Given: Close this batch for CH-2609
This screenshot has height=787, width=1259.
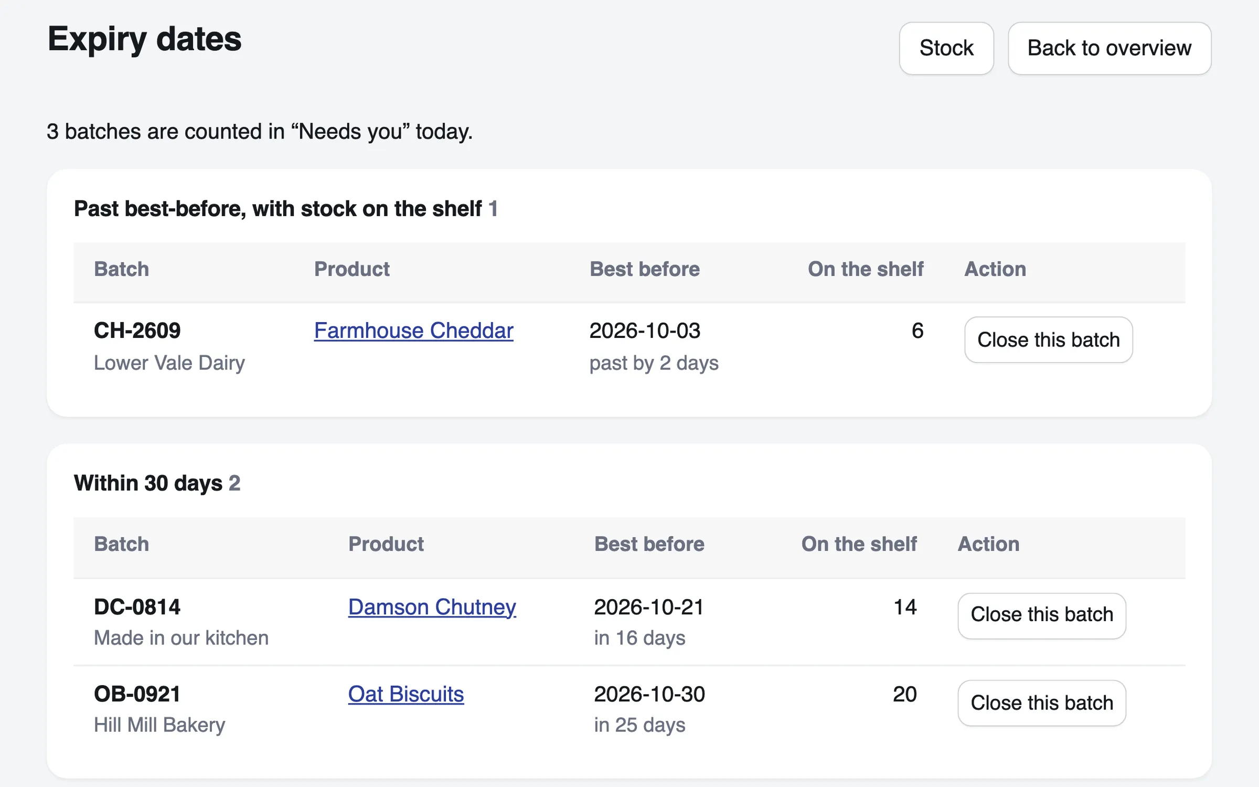Looking at the screenshot, I should click(1049, 339).
